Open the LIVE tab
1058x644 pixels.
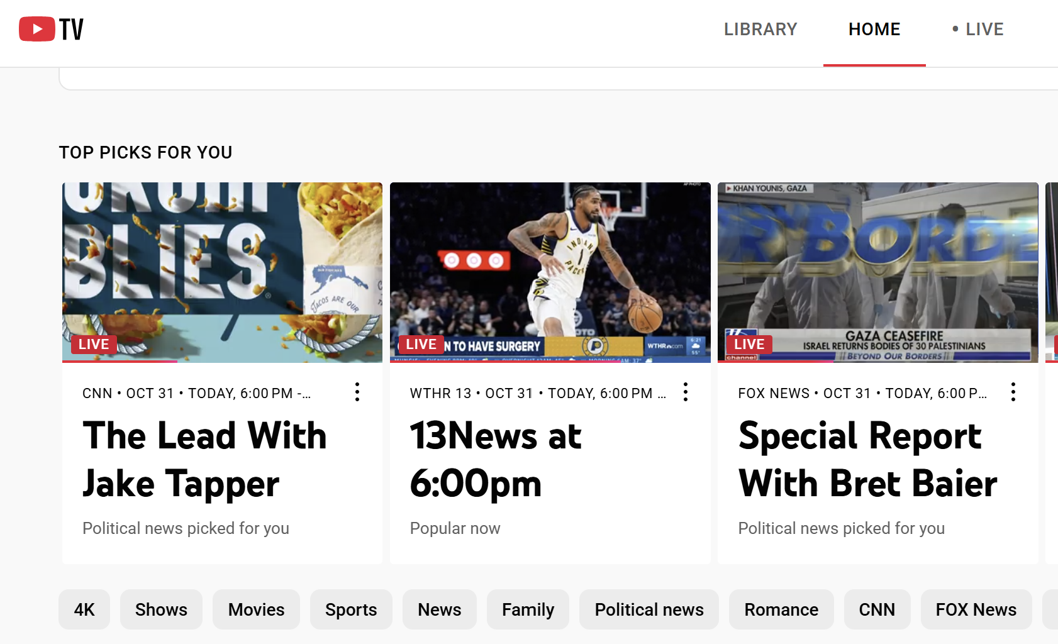click(984, 29)
